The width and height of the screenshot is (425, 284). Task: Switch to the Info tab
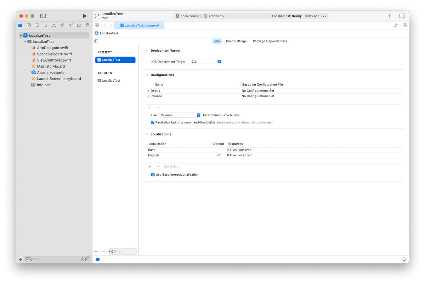[217, 41]
